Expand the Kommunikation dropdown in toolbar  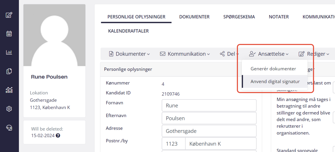185,54
